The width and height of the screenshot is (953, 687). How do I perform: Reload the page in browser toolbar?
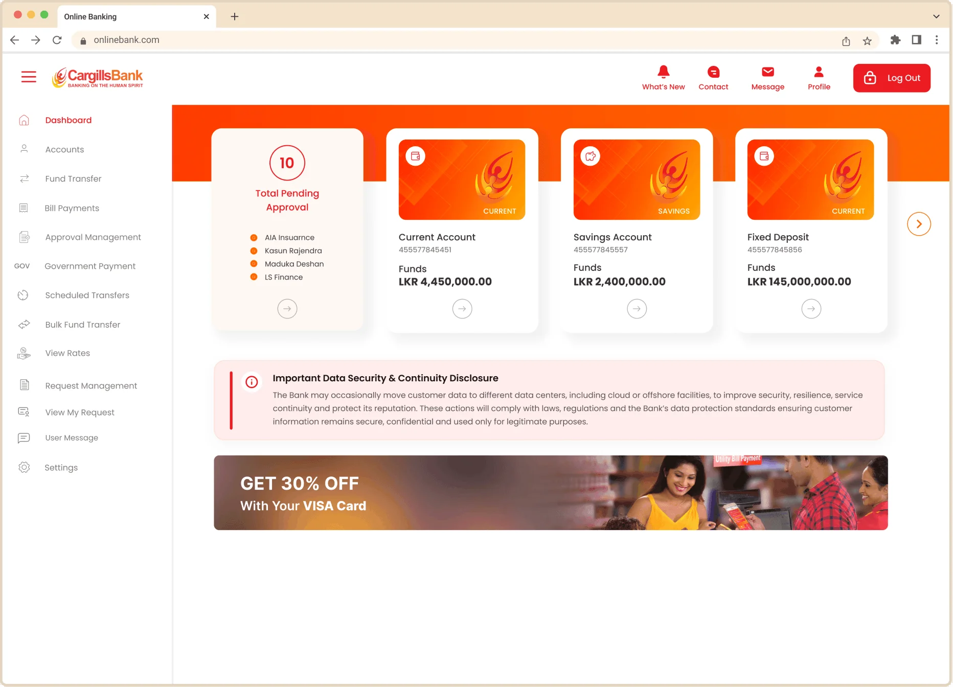click(x=57, y=40)
